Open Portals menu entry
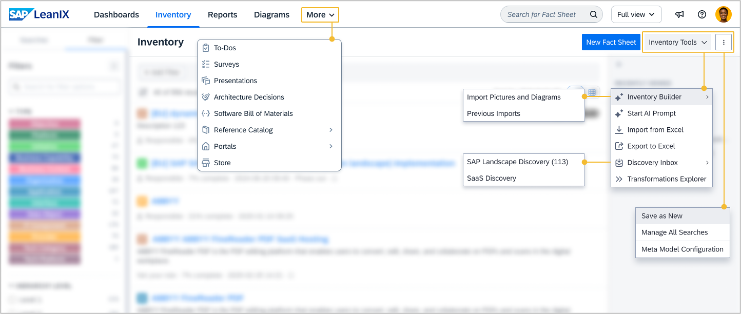741x314 pixels. click(x=269, y=146)
